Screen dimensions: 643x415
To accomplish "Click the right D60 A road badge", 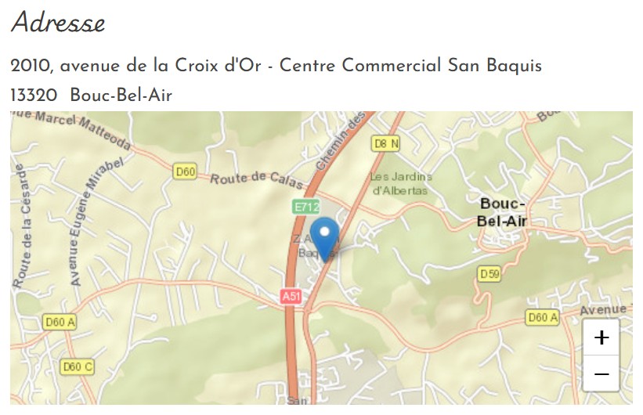I will click(543, 317).
